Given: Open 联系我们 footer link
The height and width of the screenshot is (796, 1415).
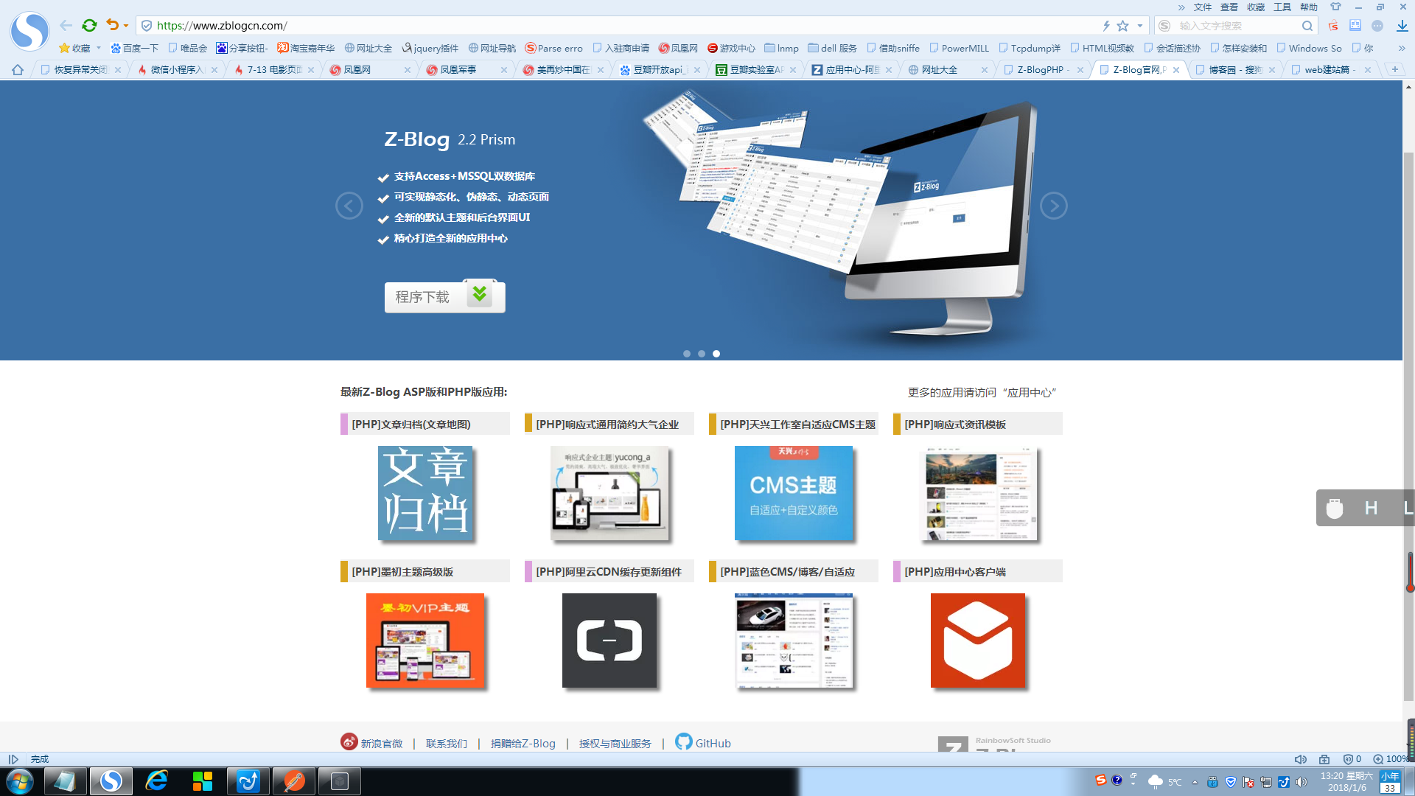Looking at the screenshot, I should pos(446,743).
